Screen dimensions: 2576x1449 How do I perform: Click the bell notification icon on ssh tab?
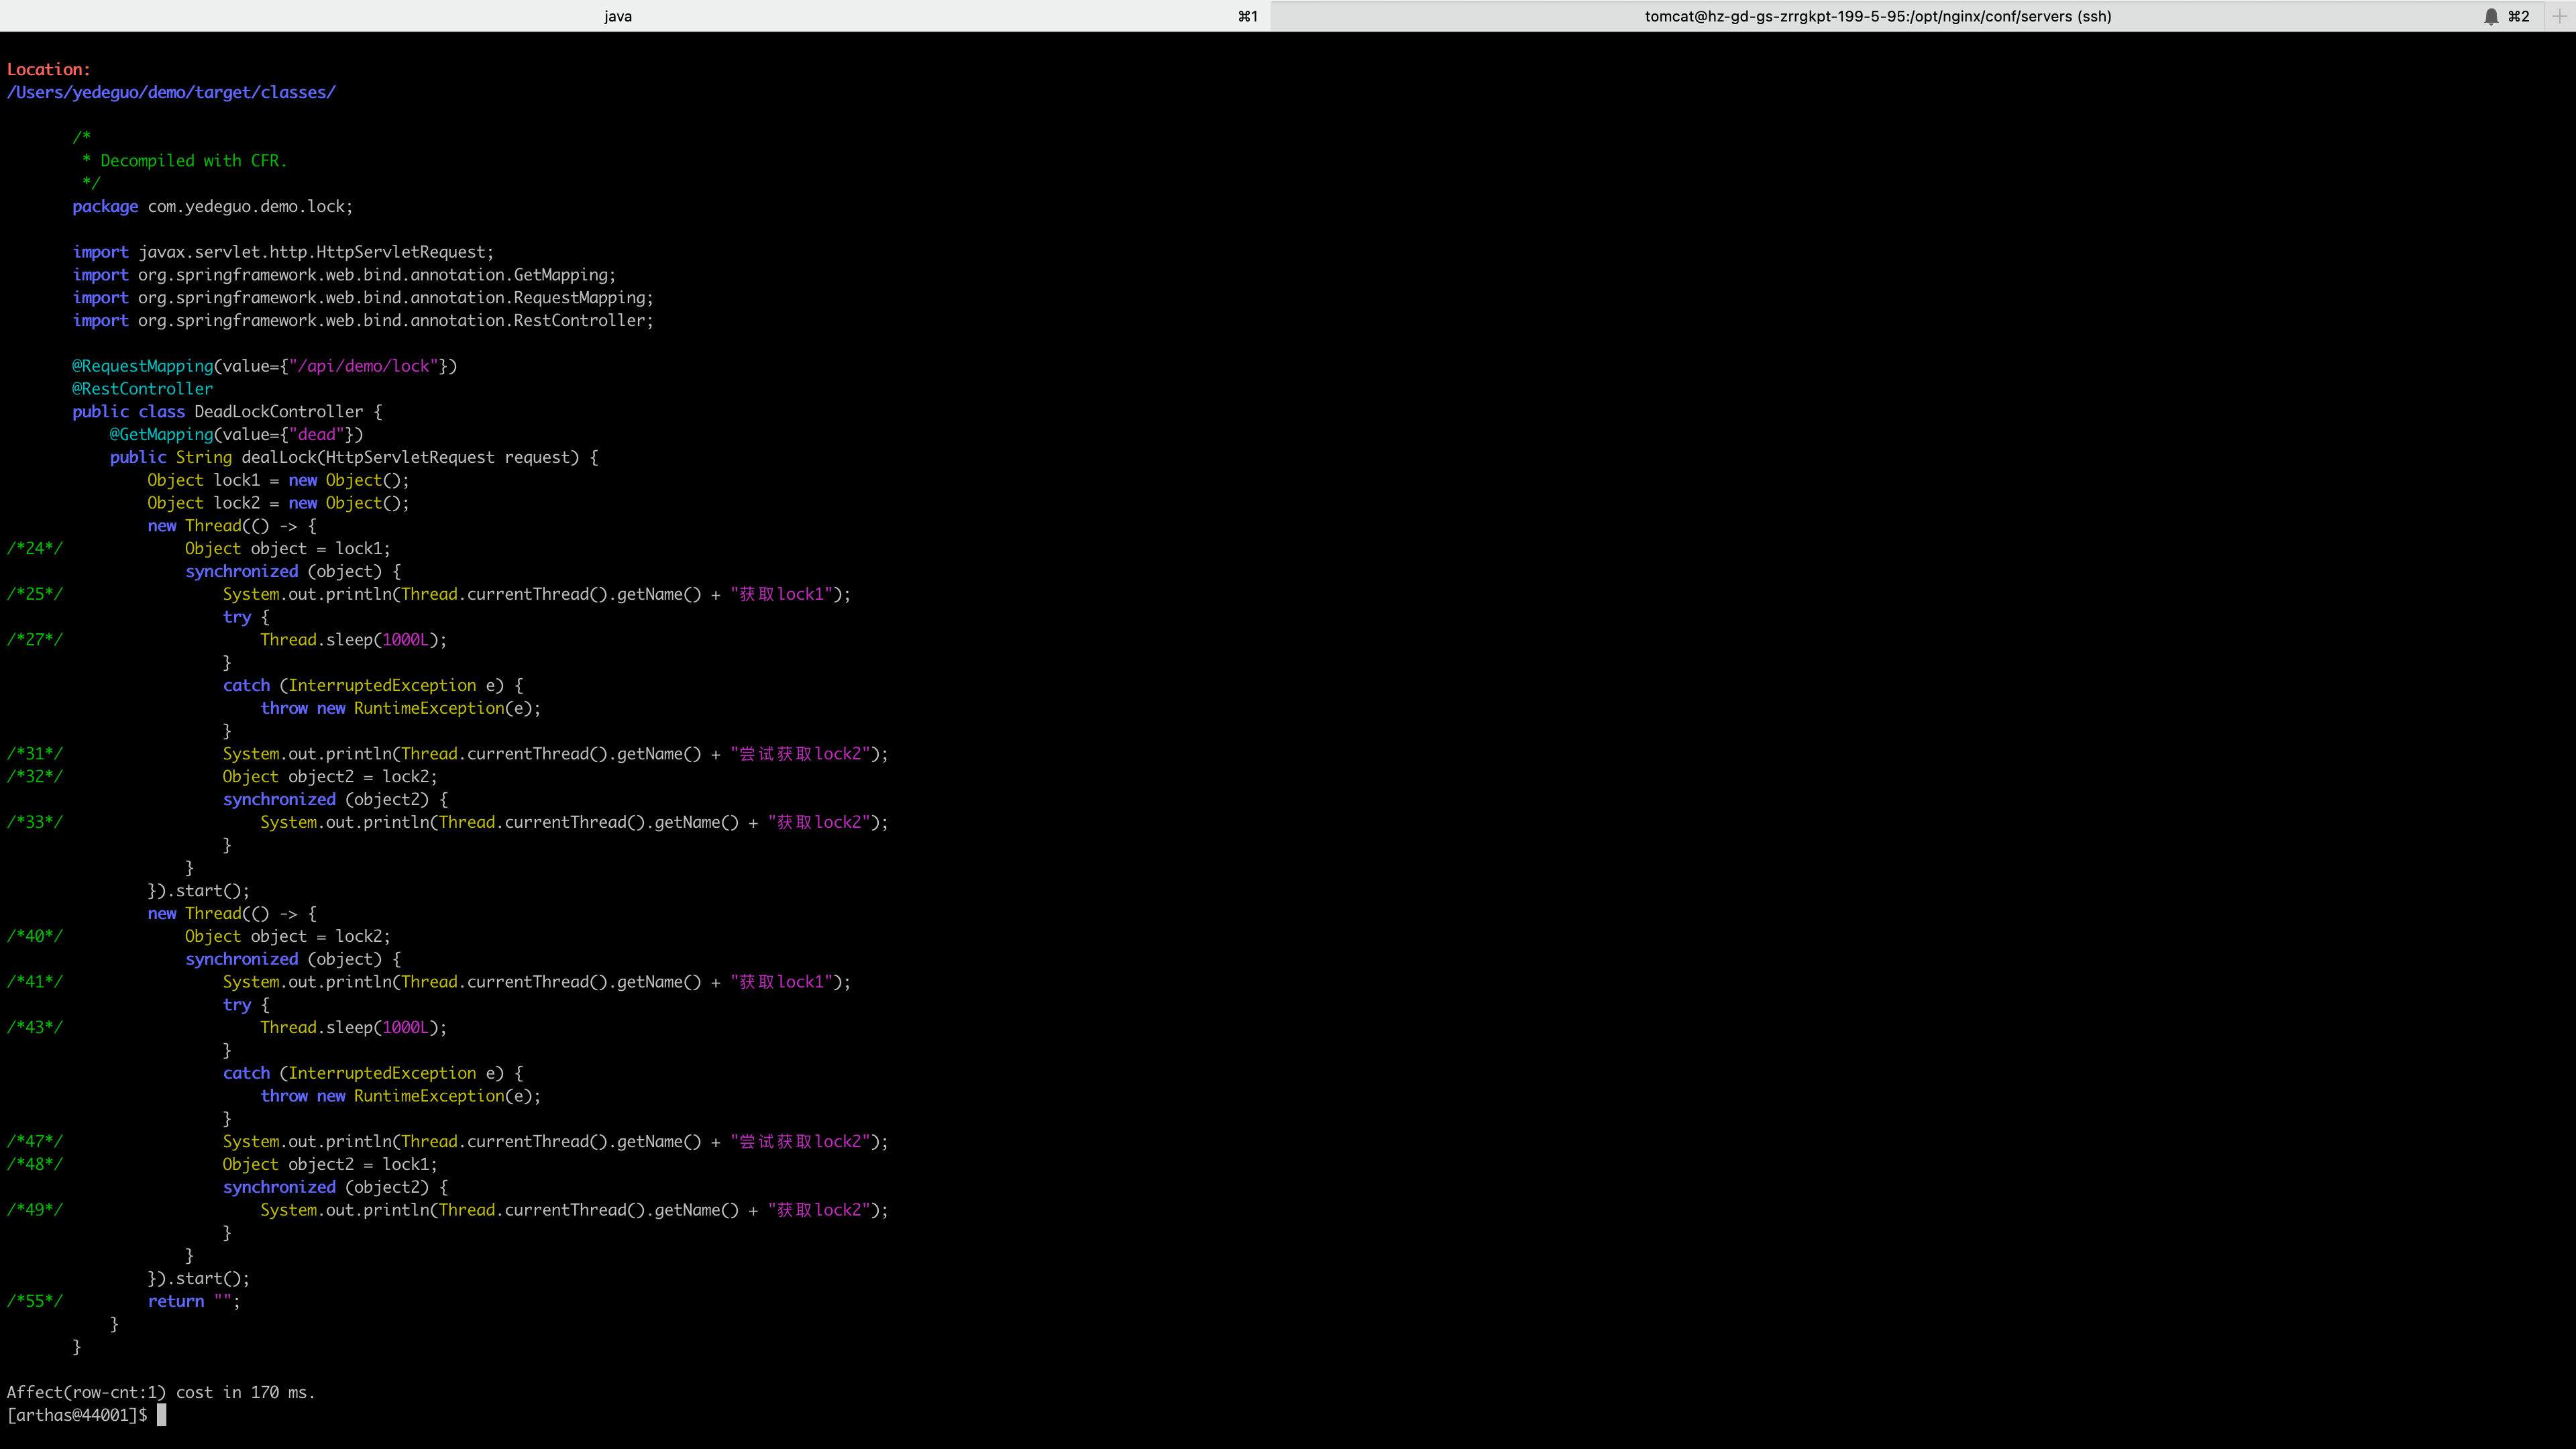pyautogui.click(x=2491, y=16)
